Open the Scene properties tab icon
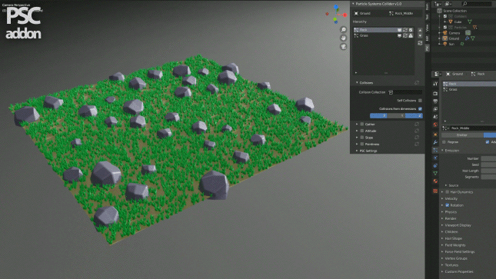This screenshot has width=496, height=279. (x=435, y=117)
